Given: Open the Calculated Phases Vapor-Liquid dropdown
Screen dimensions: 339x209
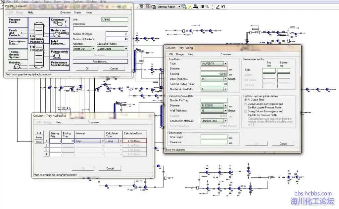Looking at the screenshot, I should pos(126,49).
